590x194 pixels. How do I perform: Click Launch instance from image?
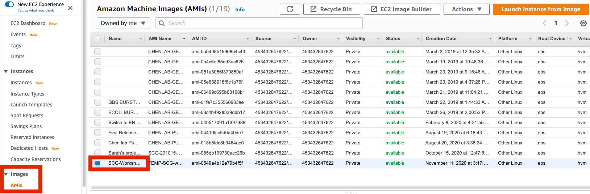(x=541, y=9)
